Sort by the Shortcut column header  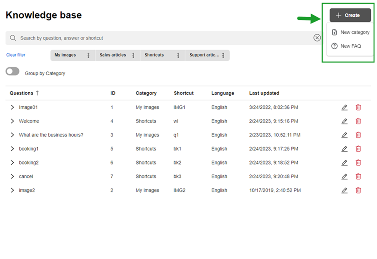click(184, 93)
